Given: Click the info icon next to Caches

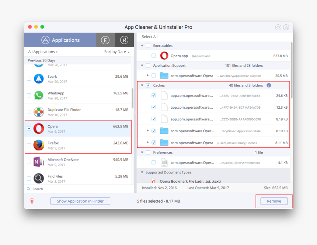Looking at the screenshot, I should (x=269, y=85).
